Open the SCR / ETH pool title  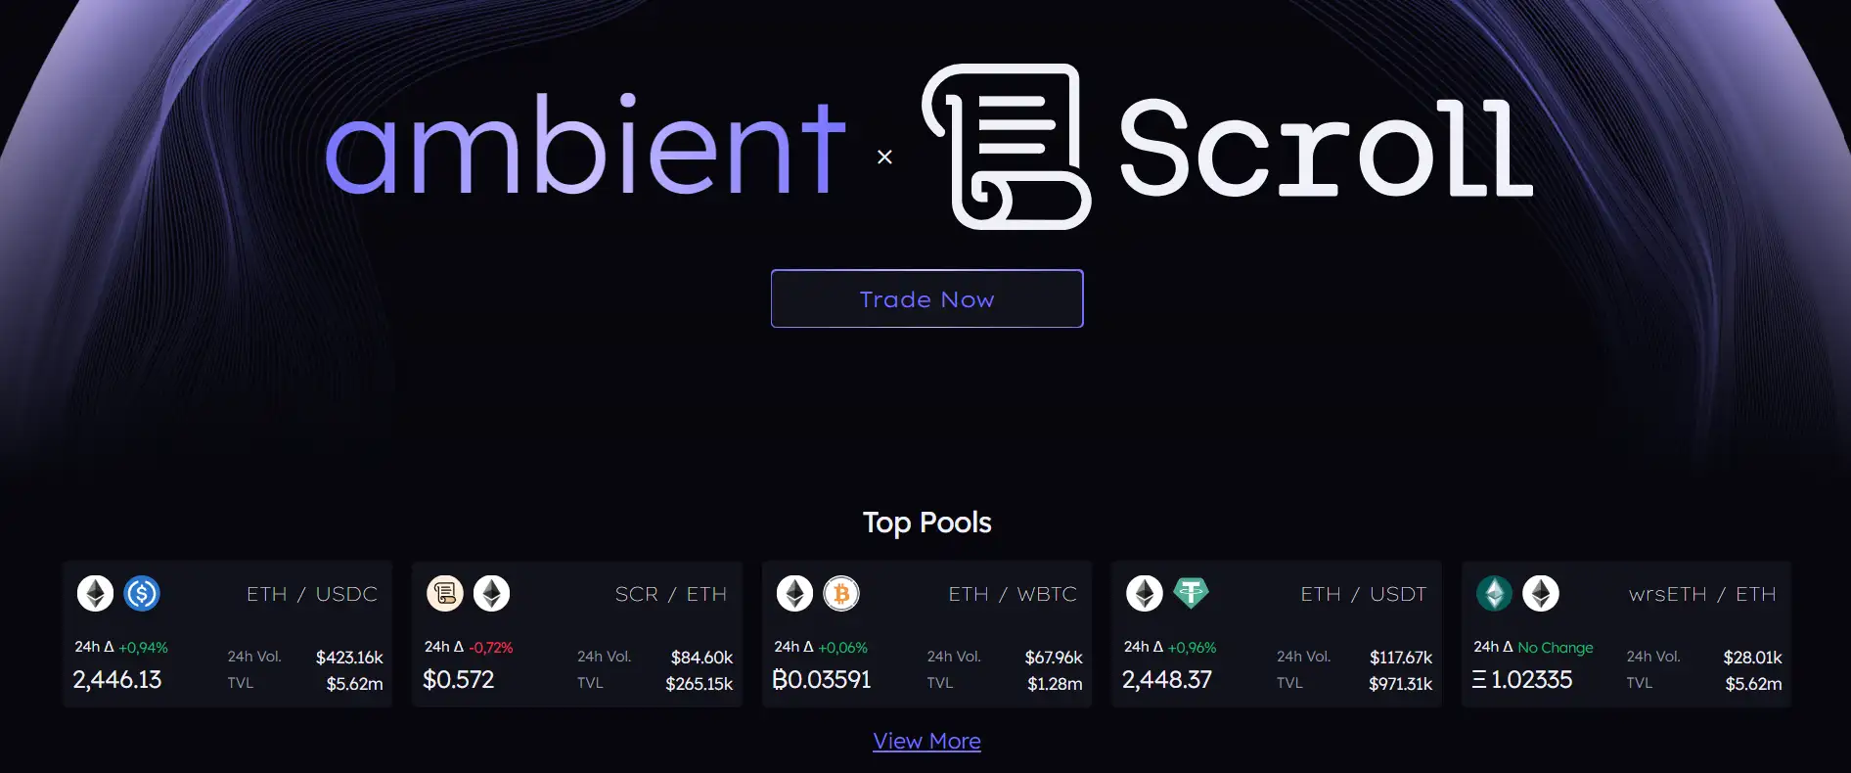[x=670, y=594]
